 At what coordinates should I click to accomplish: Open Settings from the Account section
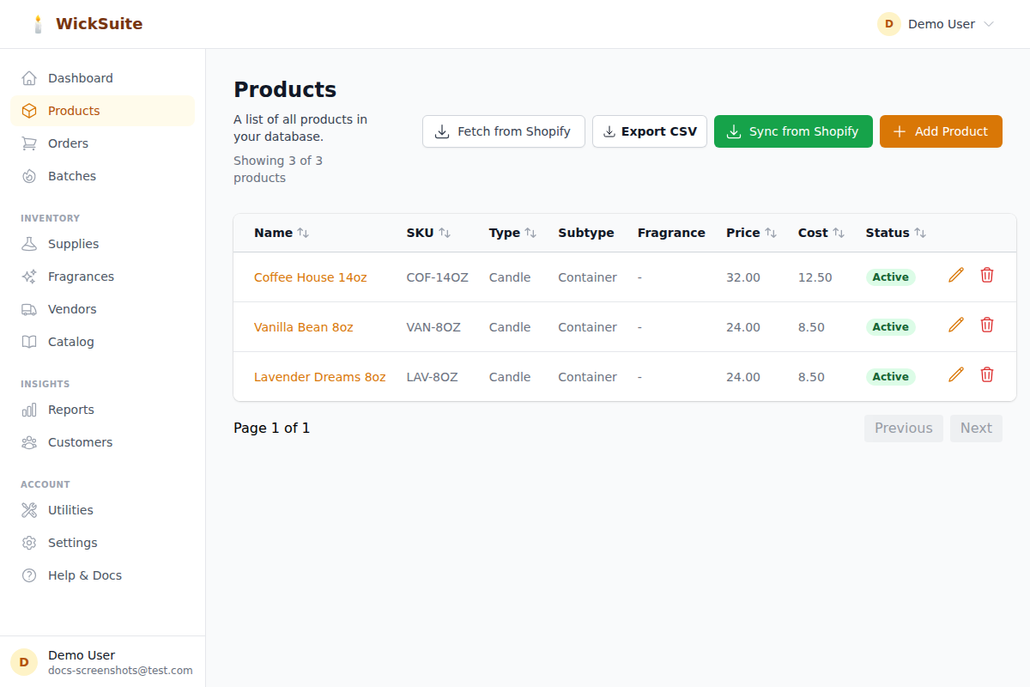click(29, 542)
